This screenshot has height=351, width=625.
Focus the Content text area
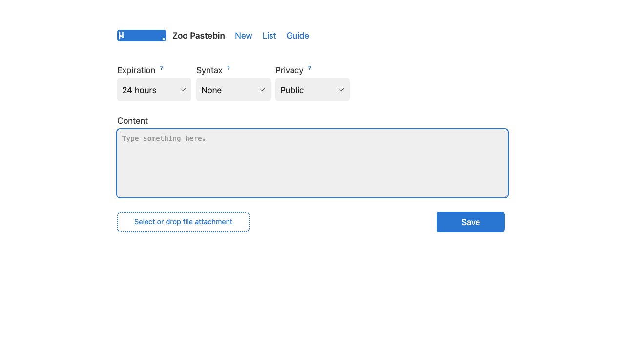coord(312,163)
